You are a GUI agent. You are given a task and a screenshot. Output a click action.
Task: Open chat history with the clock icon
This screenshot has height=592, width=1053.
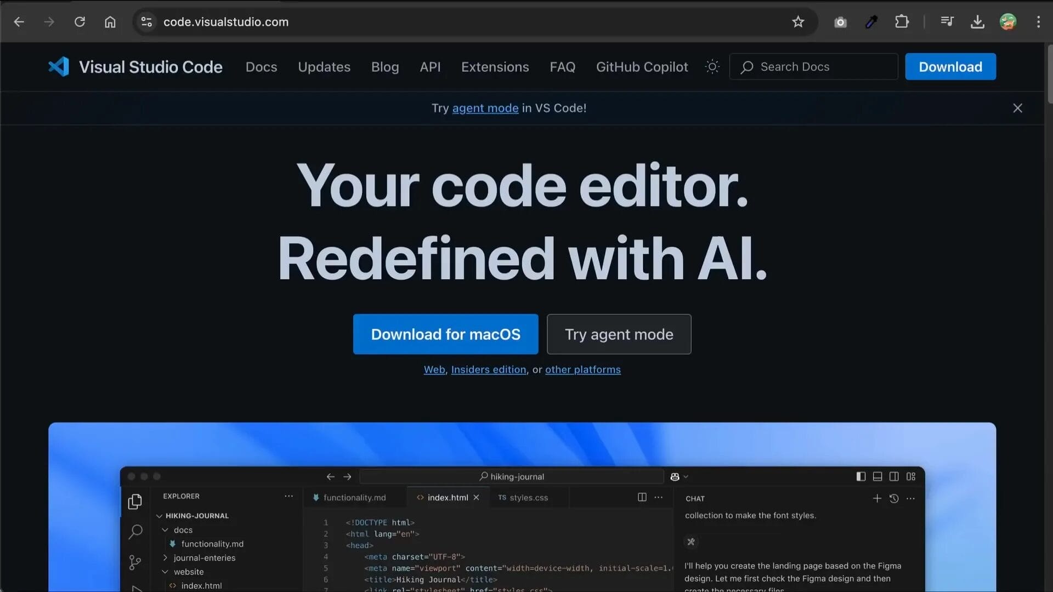tap(894, 499)
